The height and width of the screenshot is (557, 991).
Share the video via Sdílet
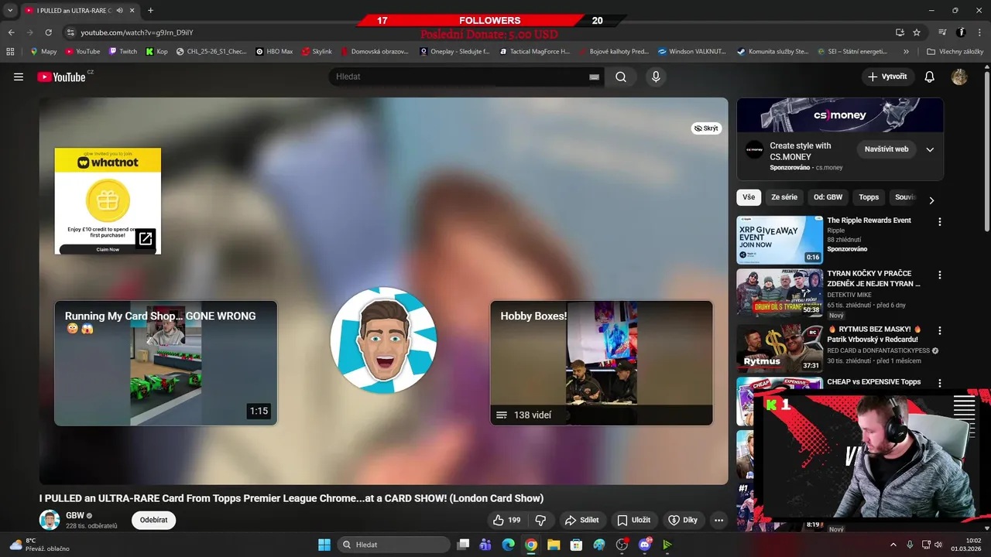pyautogui.click(x=582, y=520)
